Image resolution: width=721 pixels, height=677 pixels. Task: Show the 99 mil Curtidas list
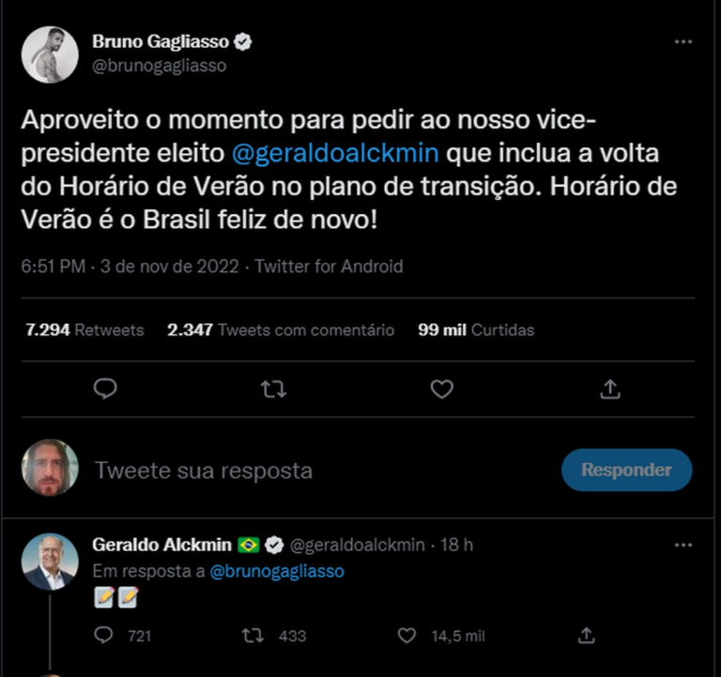(x=475, y=331)
